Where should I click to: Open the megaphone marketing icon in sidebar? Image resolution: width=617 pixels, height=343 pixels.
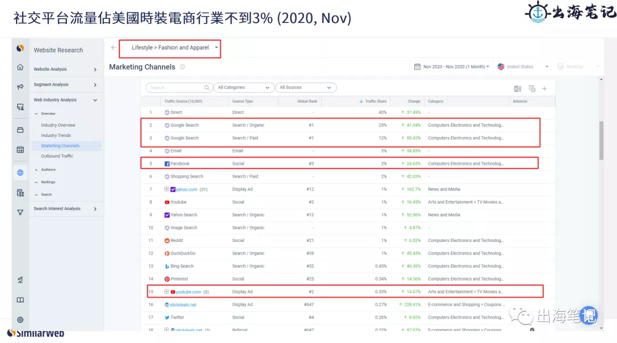point(20,87)
